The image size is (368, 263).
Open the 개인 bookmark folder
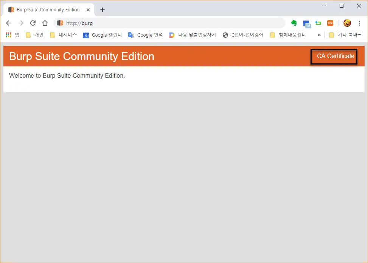pos(35,35)
